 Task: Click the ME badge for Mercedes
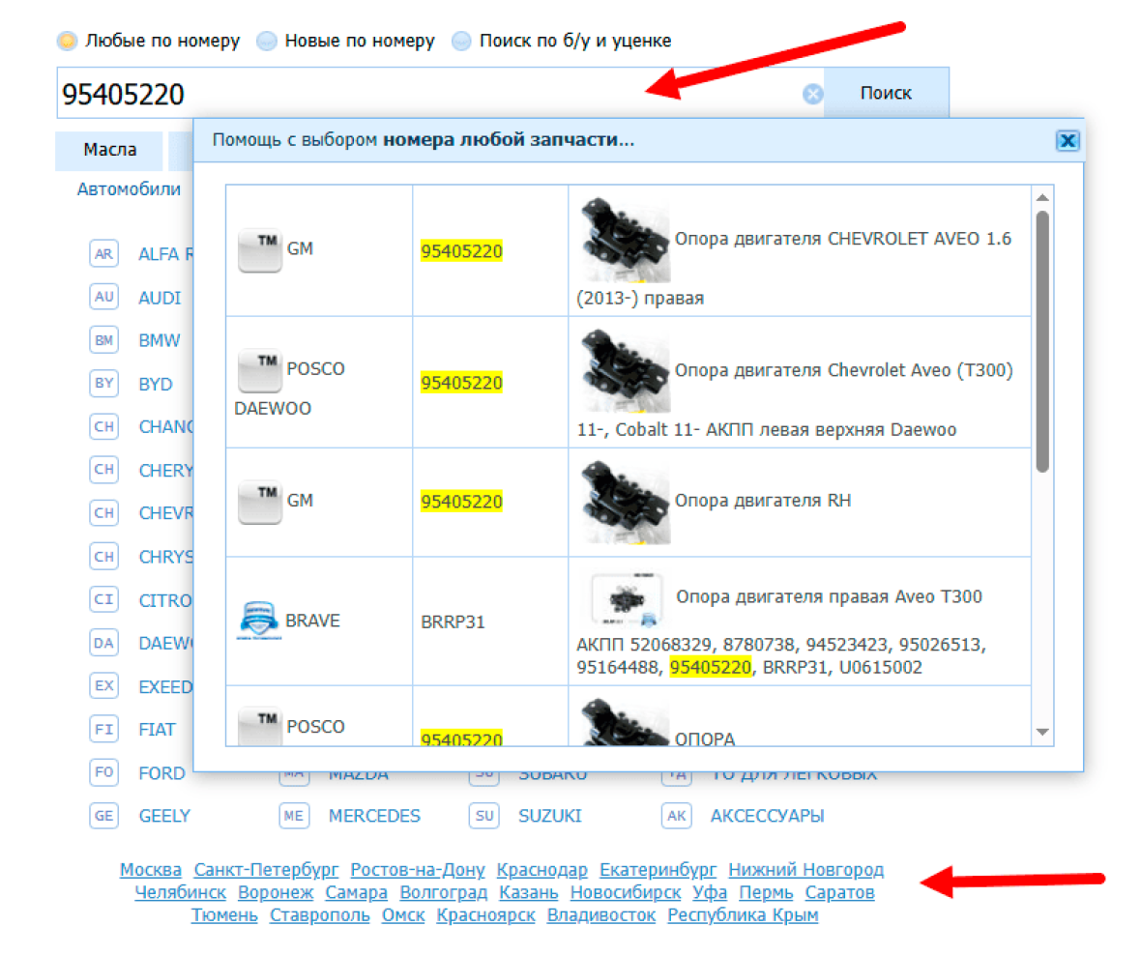coord(294,816)
